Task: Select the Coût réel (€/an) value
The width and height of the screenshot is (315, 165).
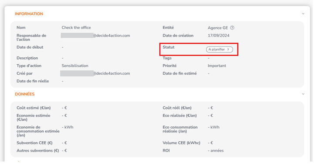Action: pyautogui.click(x=210, y=108)
